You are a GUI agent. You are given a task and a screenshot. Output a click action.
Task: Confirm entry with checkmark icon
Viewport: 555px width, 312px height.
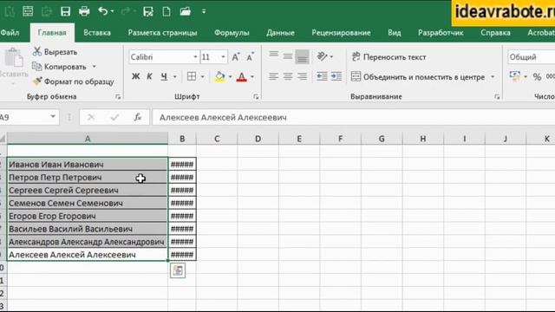114,117
